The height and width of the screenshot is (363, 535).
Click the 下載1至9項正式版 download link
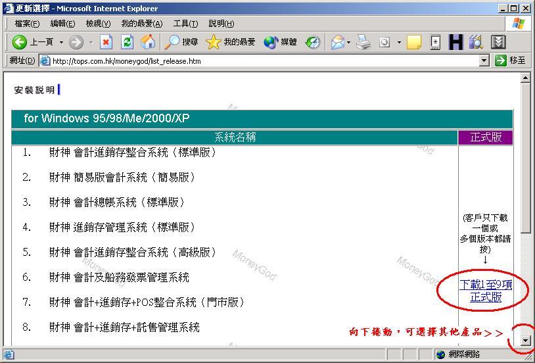486,291
